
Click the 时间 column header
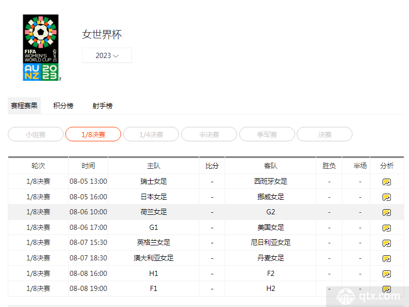pyautogui.click(x=88, y=166)
